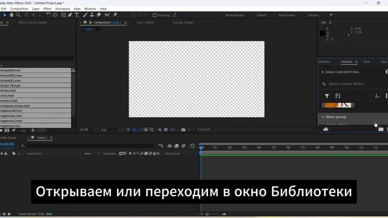Click the current time indicator playhead
This screenshot has height=218, width=388.
(x=201, y=148)
